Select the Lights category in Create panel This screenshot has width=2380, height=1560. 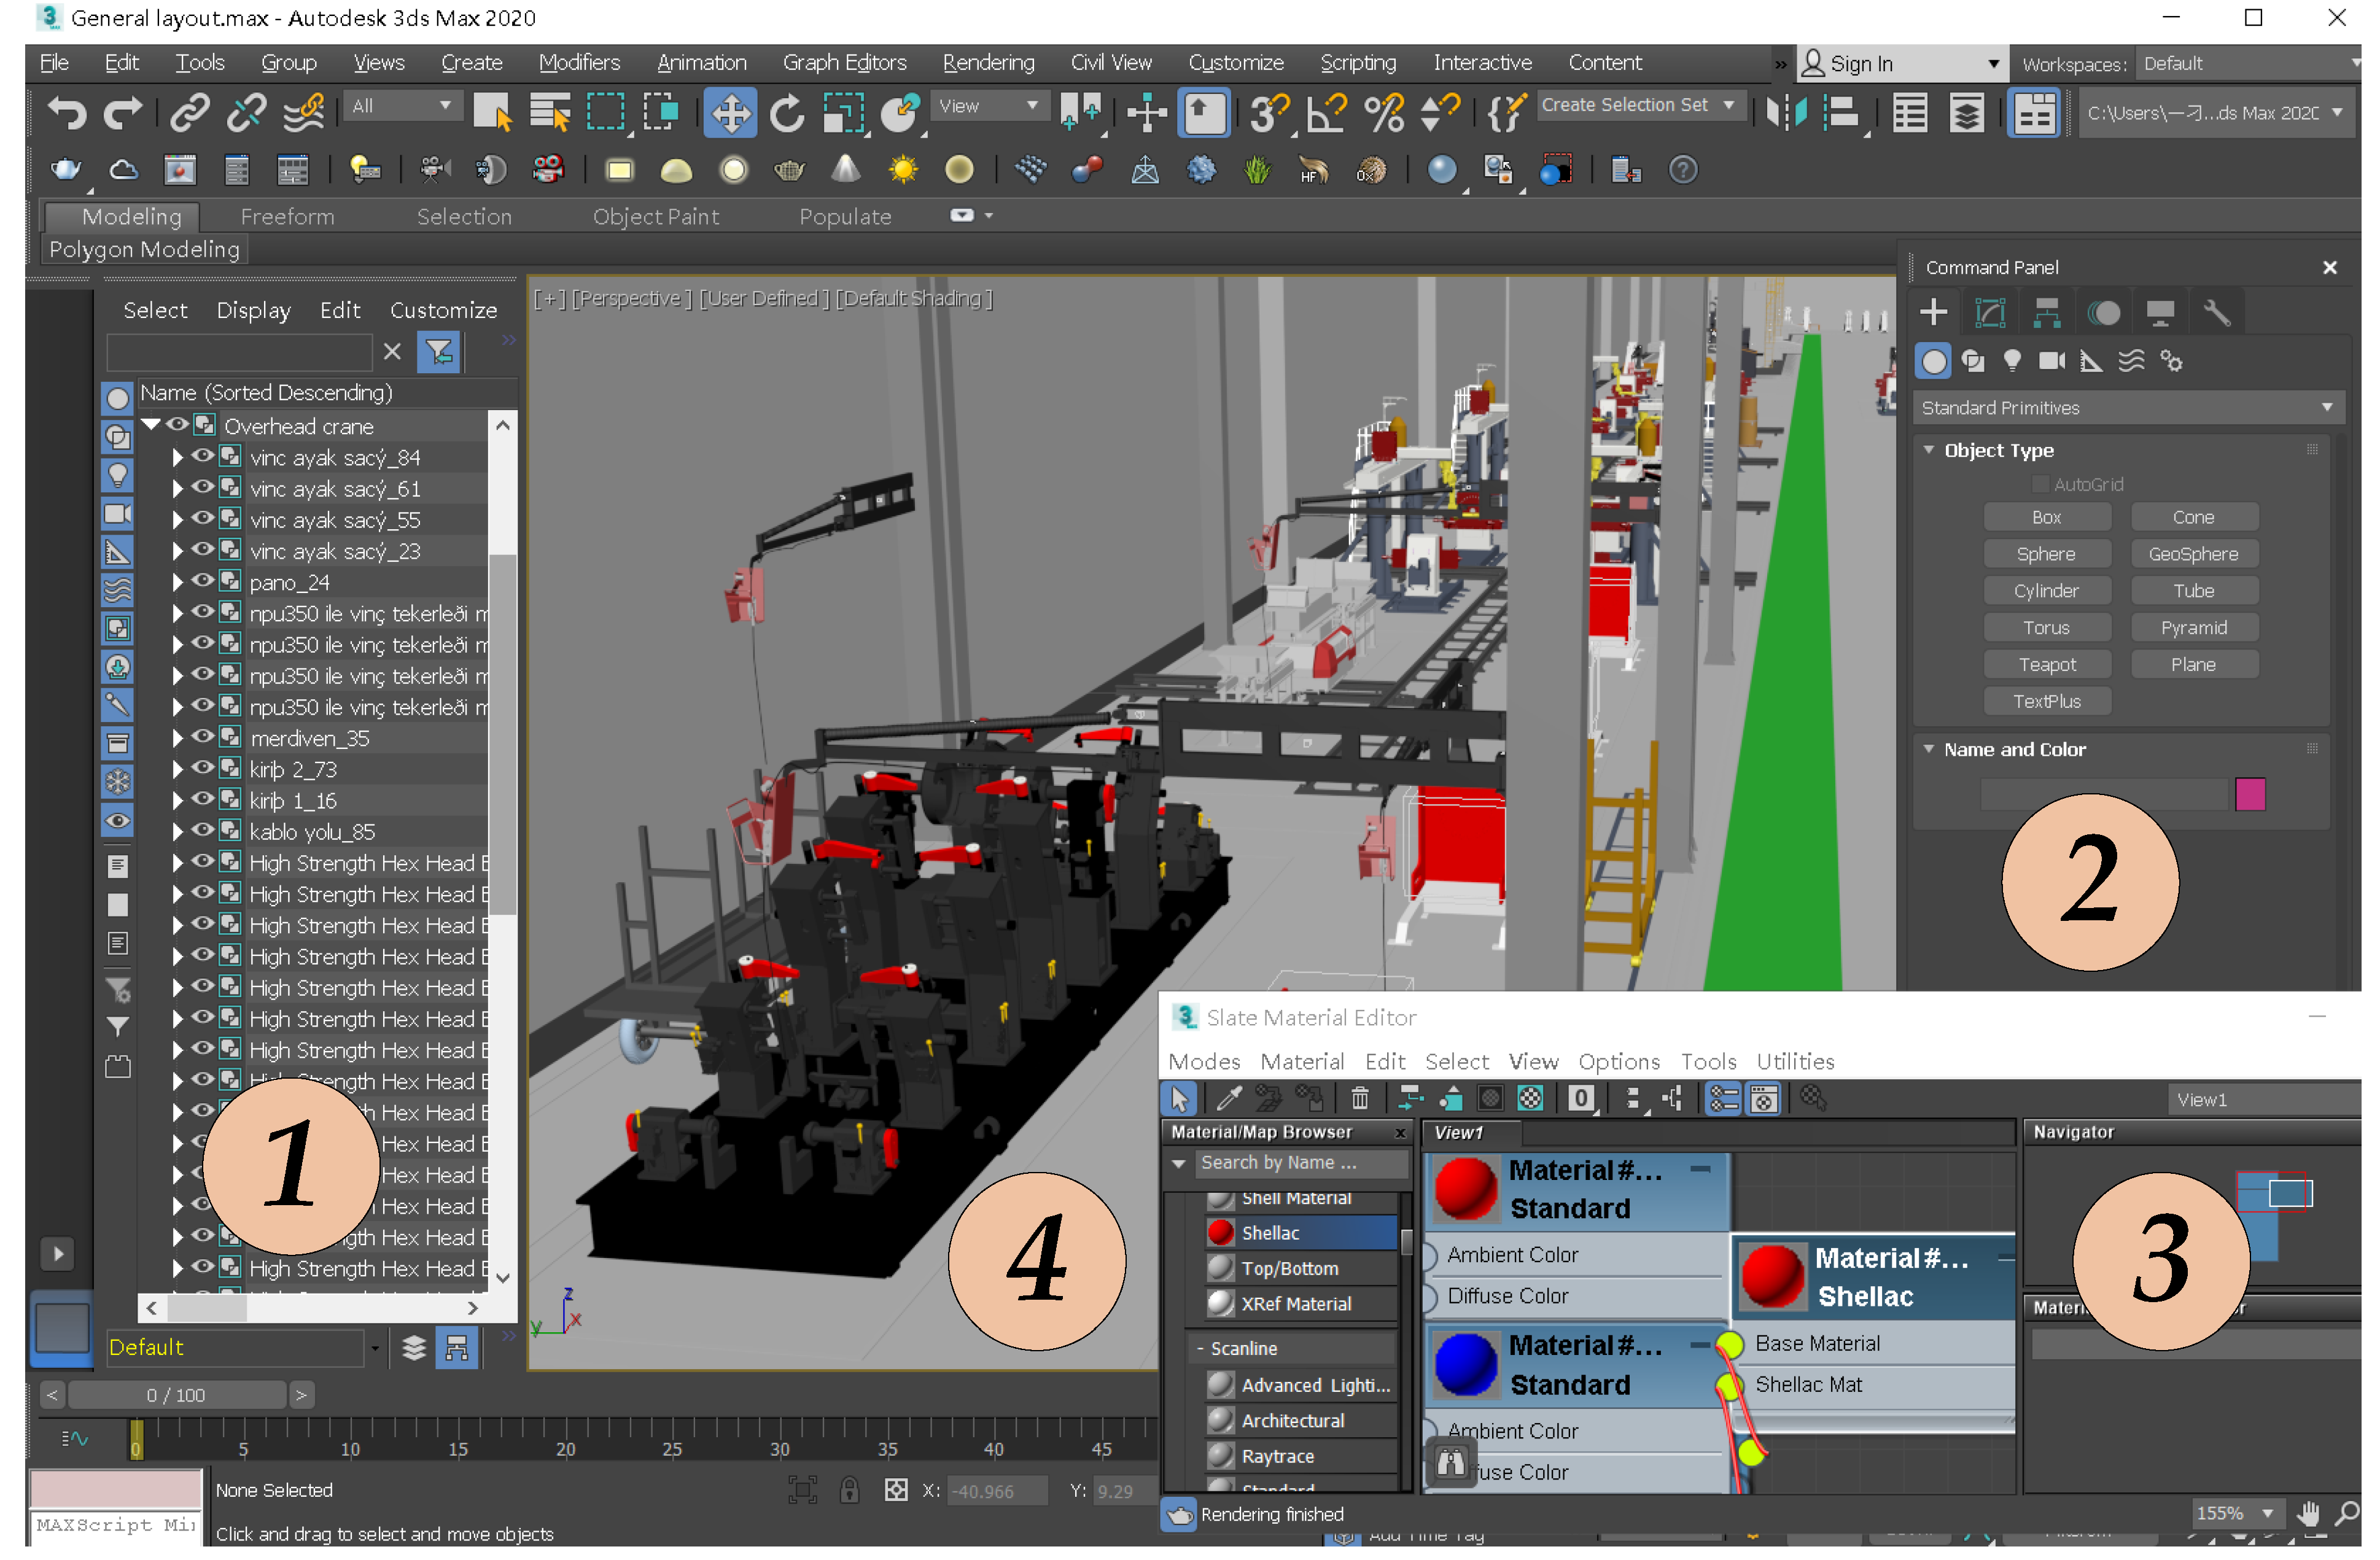[x=2012, y=361]
